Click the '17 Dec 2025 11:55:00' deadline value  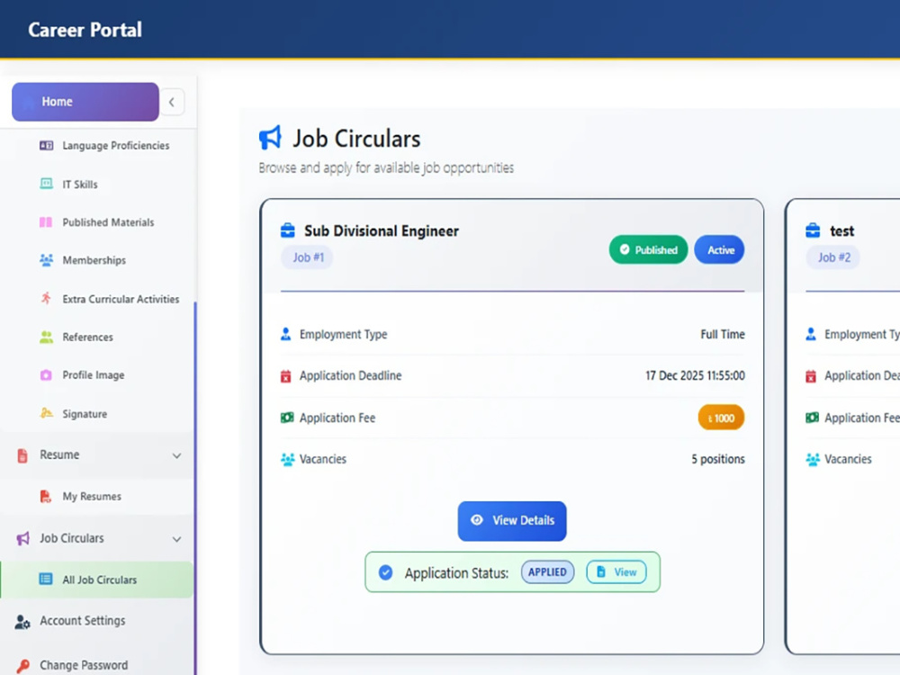[695, 376]
